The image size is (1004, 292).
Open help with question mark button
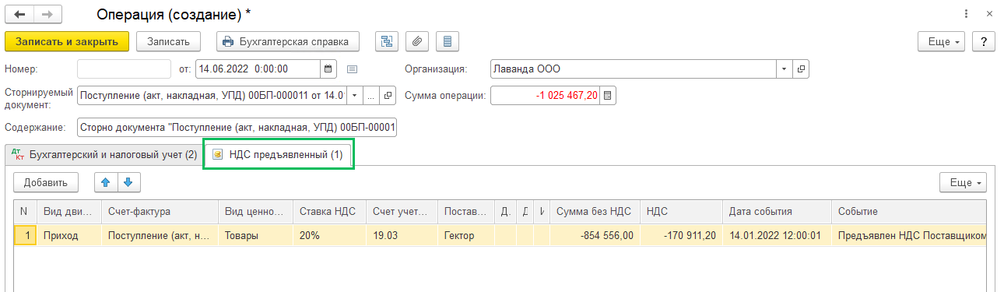pyautogui.click(x=984, y=41)
